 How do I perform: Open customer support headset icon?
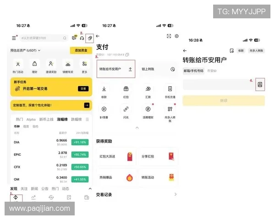[82, 38]
